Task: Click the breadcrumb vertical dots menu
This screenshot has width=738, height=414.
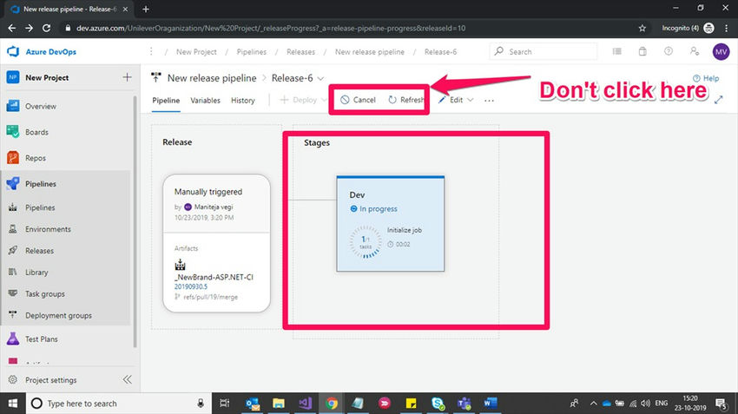Action: [x=151, y=51]
